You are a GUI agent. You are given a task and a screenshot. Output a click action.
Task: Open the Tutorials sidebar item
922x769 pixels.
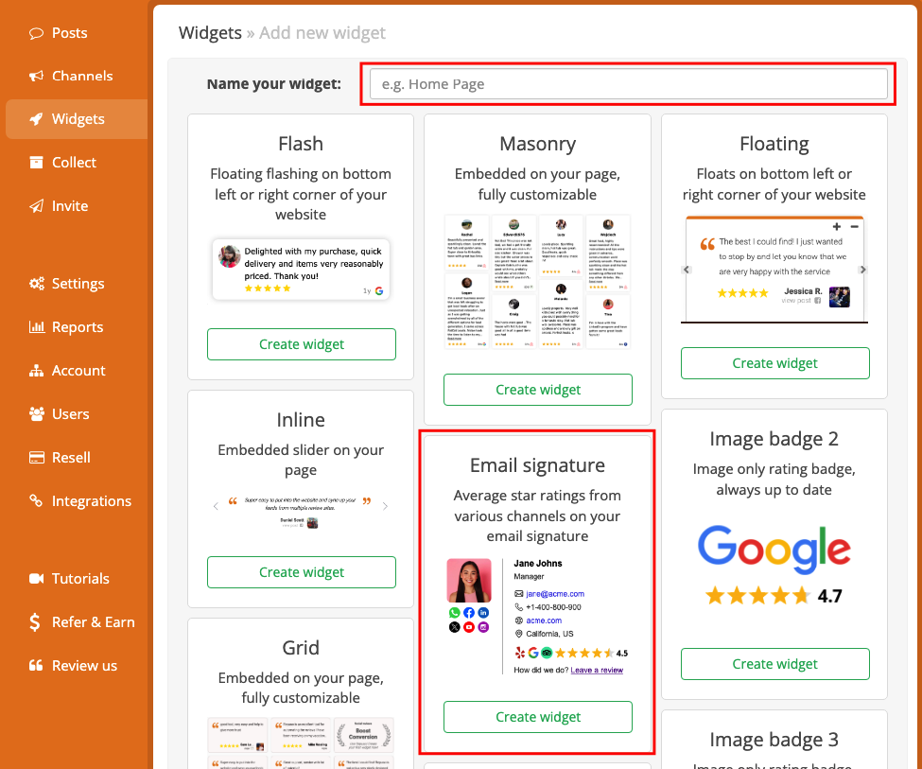pos(77,579)
